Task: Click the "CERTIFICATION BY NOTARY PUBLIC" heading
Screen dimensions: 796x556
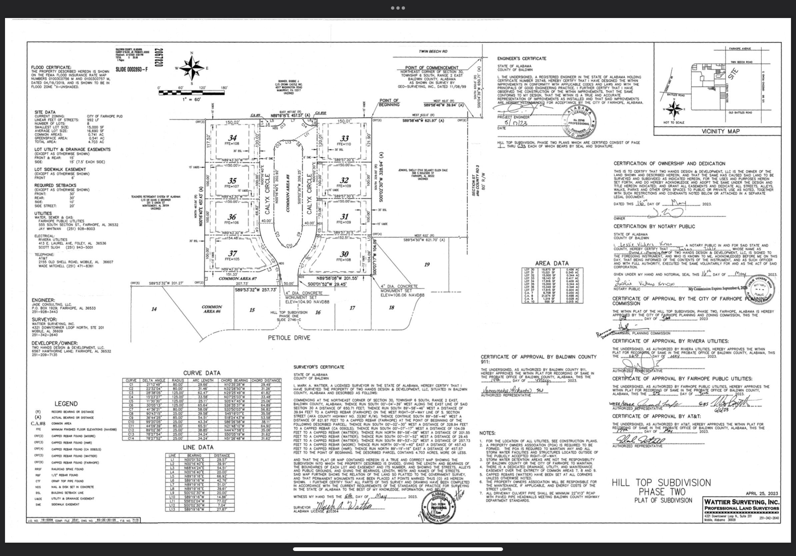Action: pos(654,226)
